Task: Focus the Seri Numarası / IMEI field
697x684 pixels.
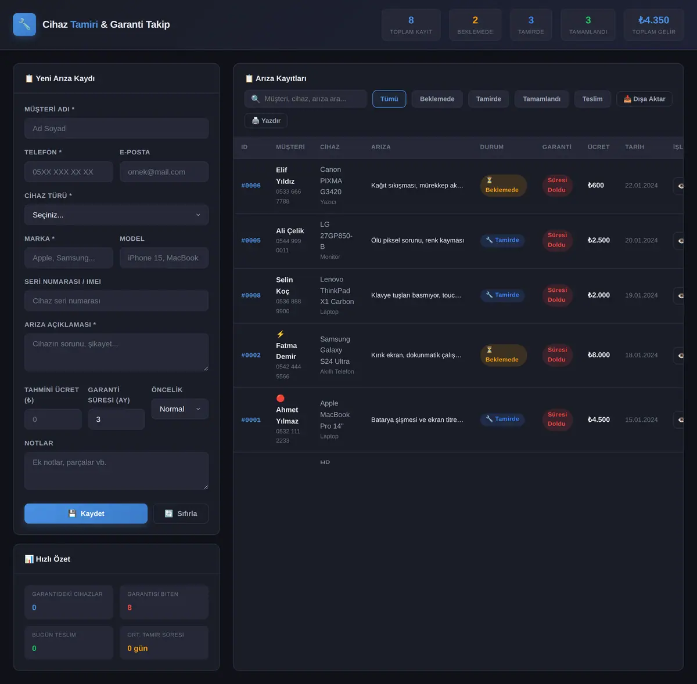Action: point(116,301)
